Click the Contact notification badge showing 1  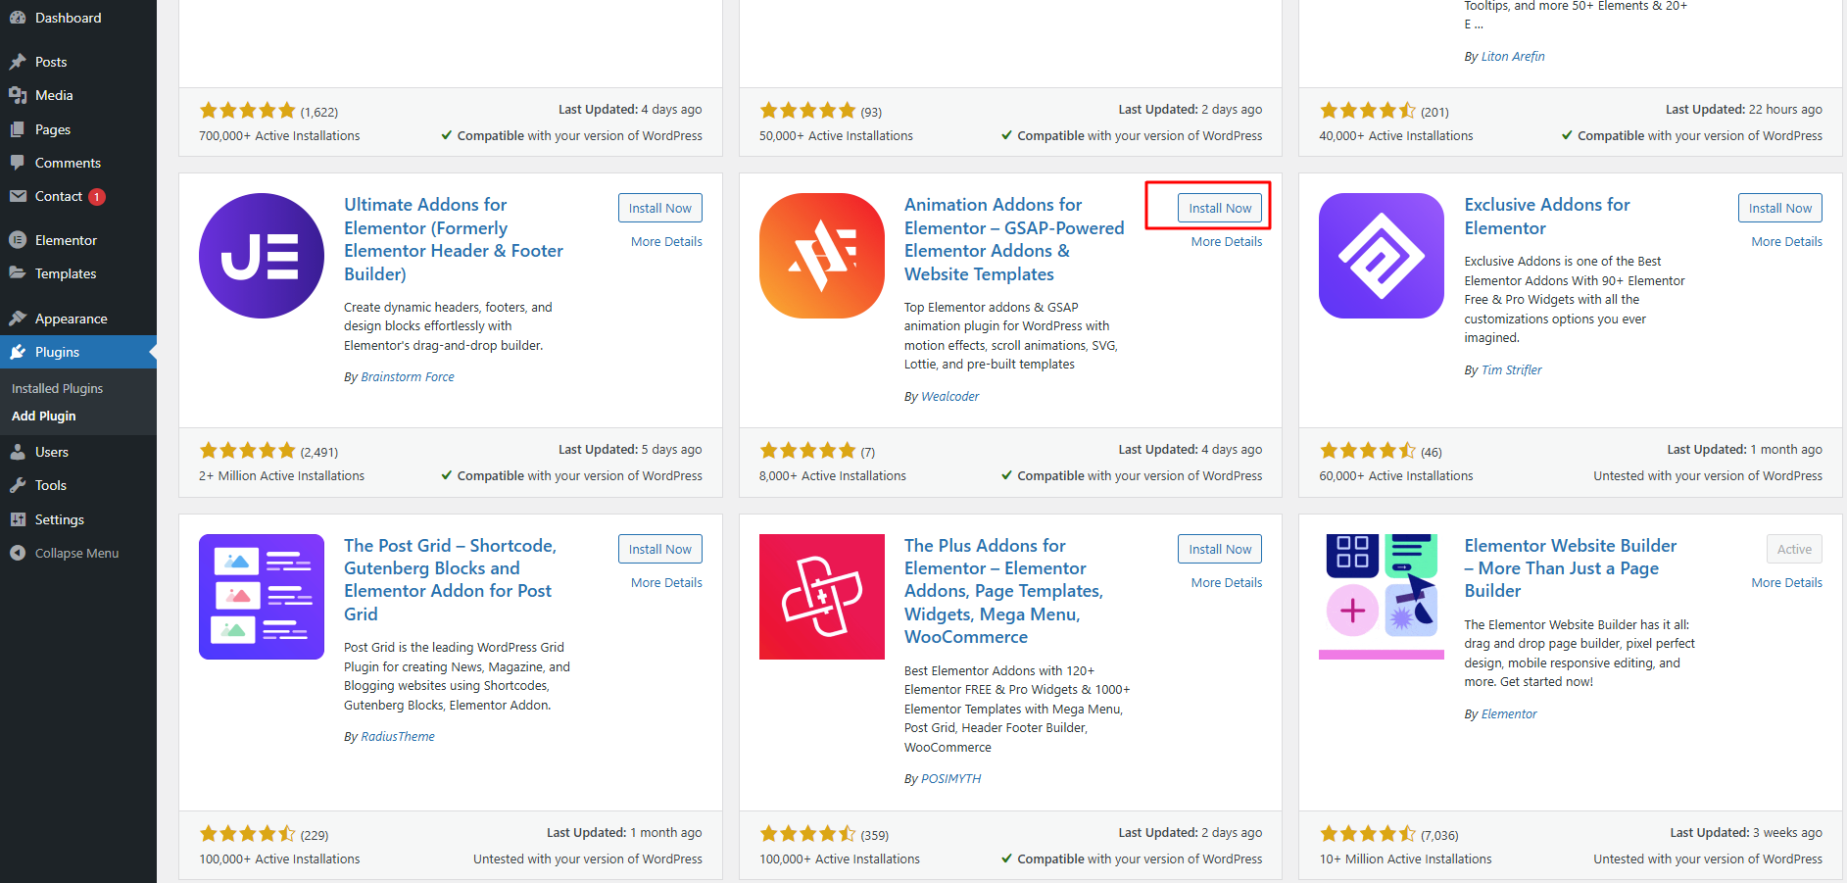(97, 197)
